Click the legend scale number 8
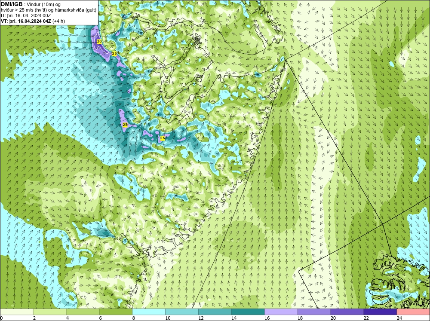The height and width of the screenshot is (321, 430). (134, 318)
